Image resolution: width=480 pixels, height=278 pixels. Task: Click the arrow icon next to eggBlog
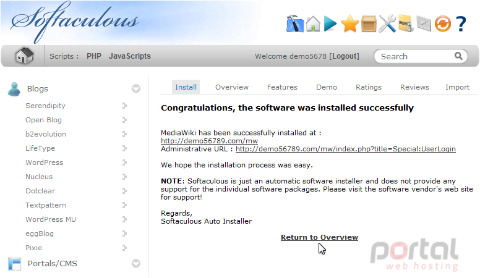(x=124, y=234)
